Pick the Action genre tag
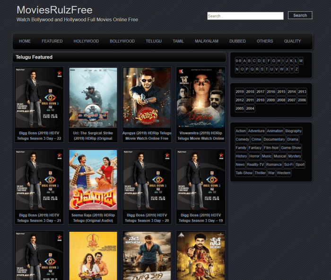331x280 pixels. pyautogui.click(x=241, y=131)
